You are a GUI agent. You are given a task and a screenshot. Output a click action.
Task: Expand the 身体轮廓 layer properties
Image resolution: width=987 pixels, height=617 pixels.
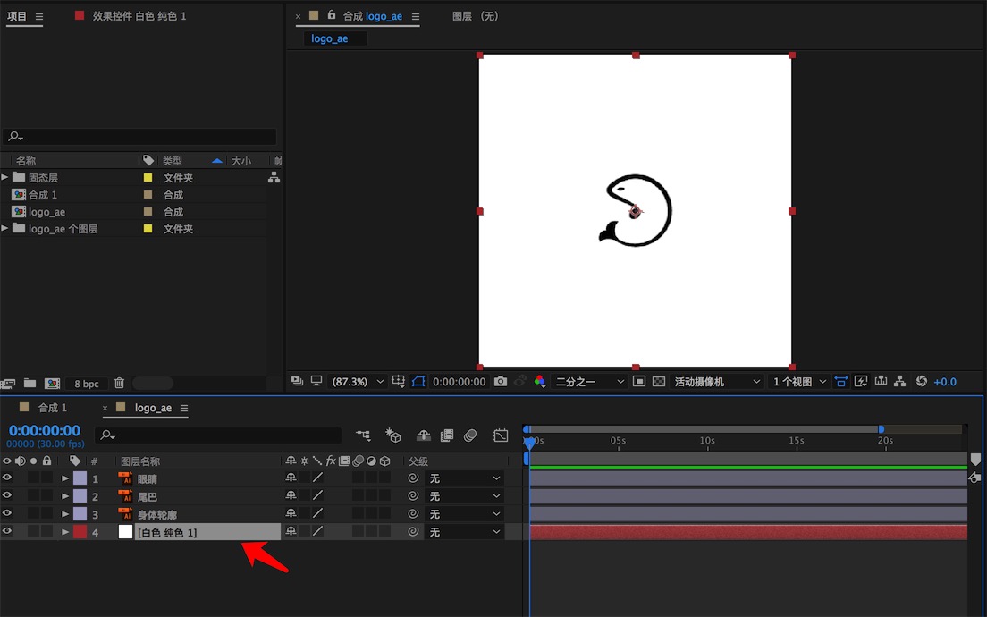pyautogui.click(x=65, y=514)
